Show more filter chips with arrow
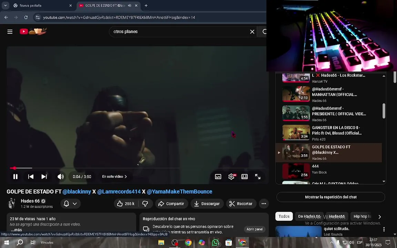This screenshot has height=248, width=397. [x=379, y=217]
